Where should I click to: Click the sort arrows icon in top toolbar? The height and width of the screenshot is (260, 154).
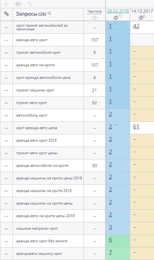pos(6,4)
